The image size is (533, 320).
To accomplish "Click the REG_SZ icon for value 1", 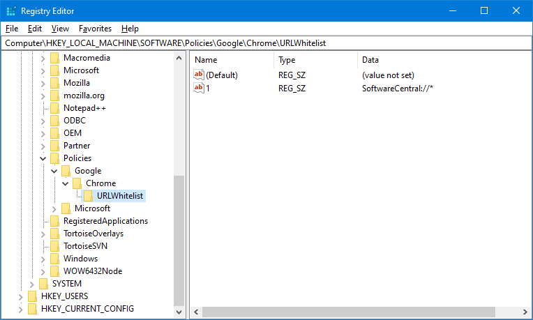I will pos(199,89).
